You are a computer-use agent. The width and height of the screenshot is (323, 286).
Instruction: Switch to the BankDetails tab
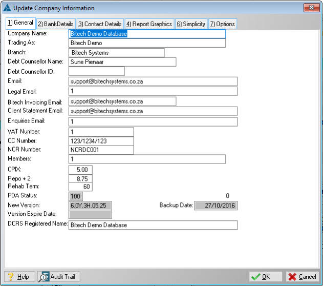56,24
